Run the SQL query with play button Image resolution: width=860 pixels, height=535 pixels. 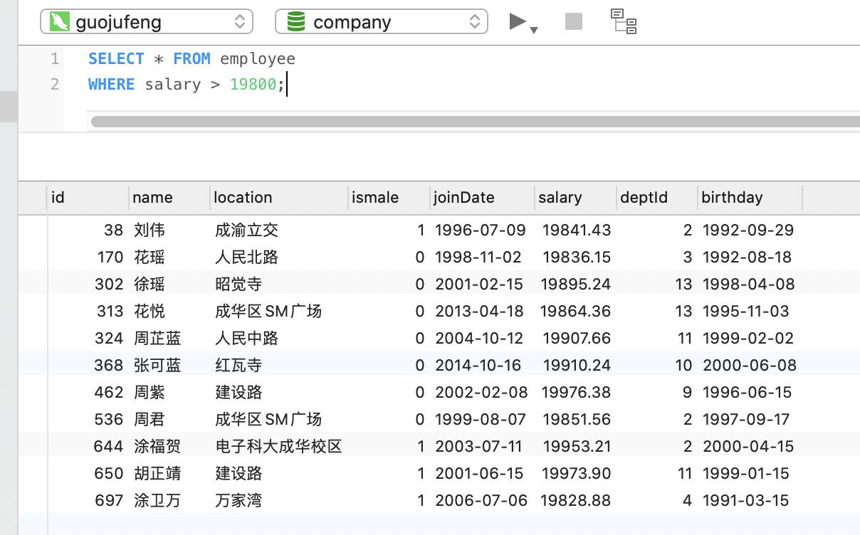(x=518, y=22)
